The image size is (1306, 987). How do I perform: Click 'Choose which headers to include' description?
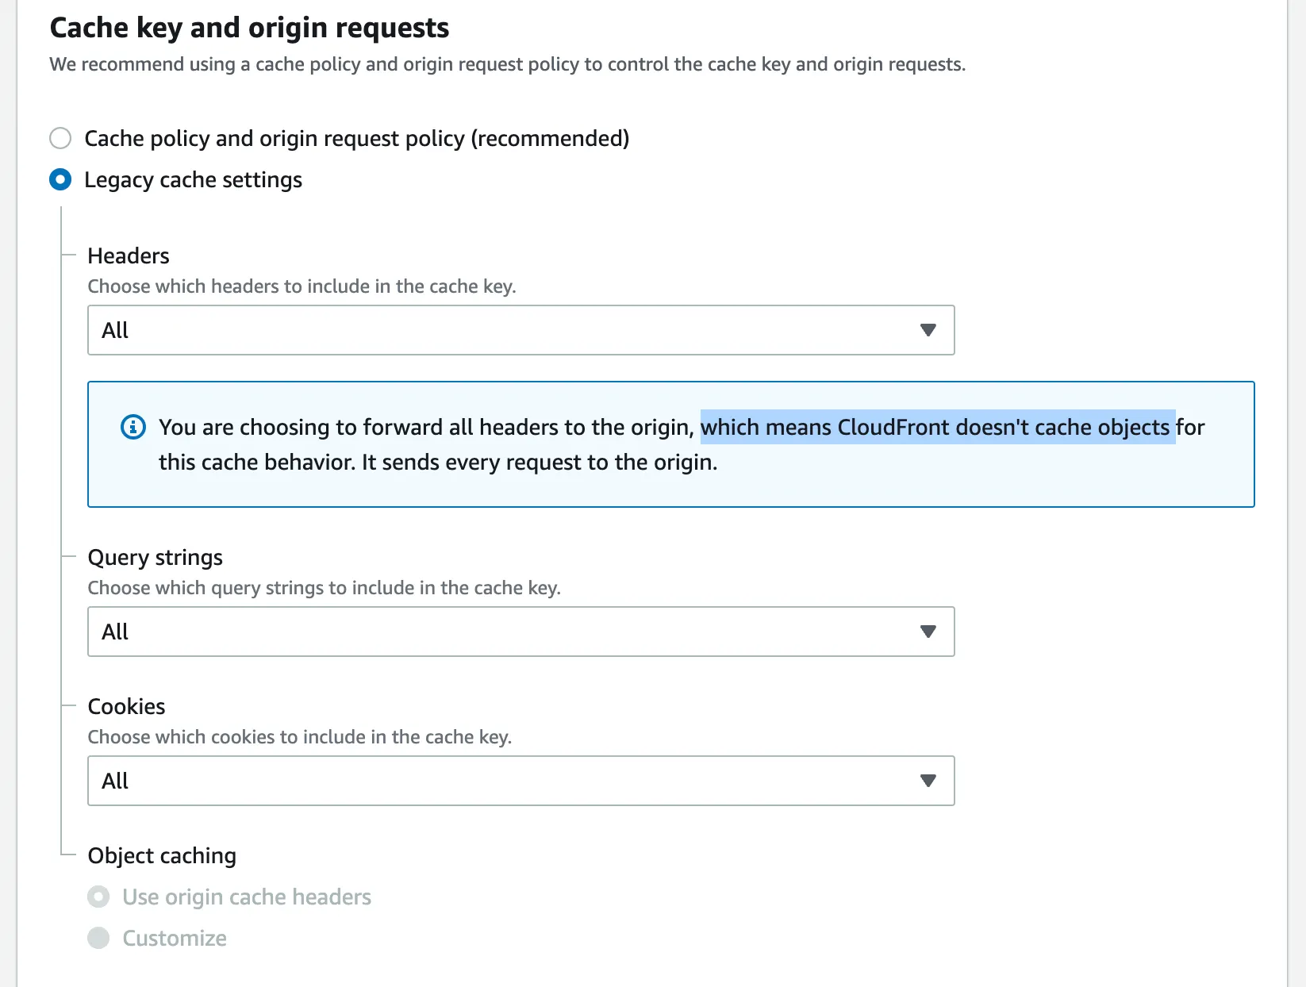coord(302,286)
